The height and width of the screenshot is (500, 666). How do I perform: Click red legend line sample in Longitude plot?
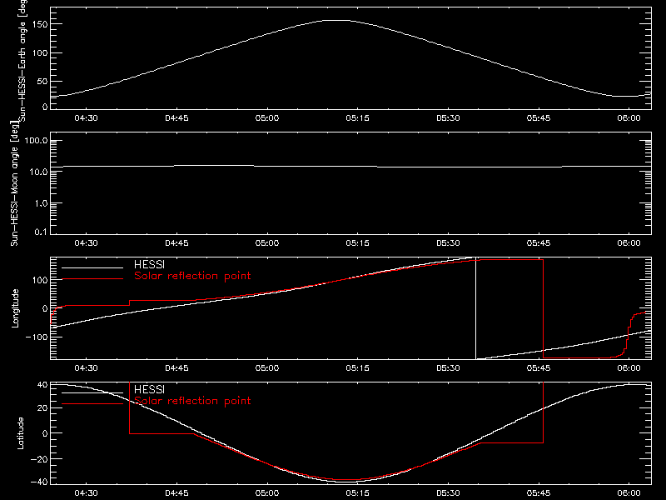click(92, 279)
